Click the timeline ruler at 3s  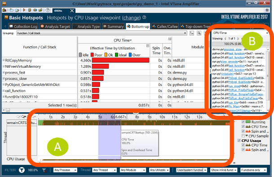tap(75, 117)
